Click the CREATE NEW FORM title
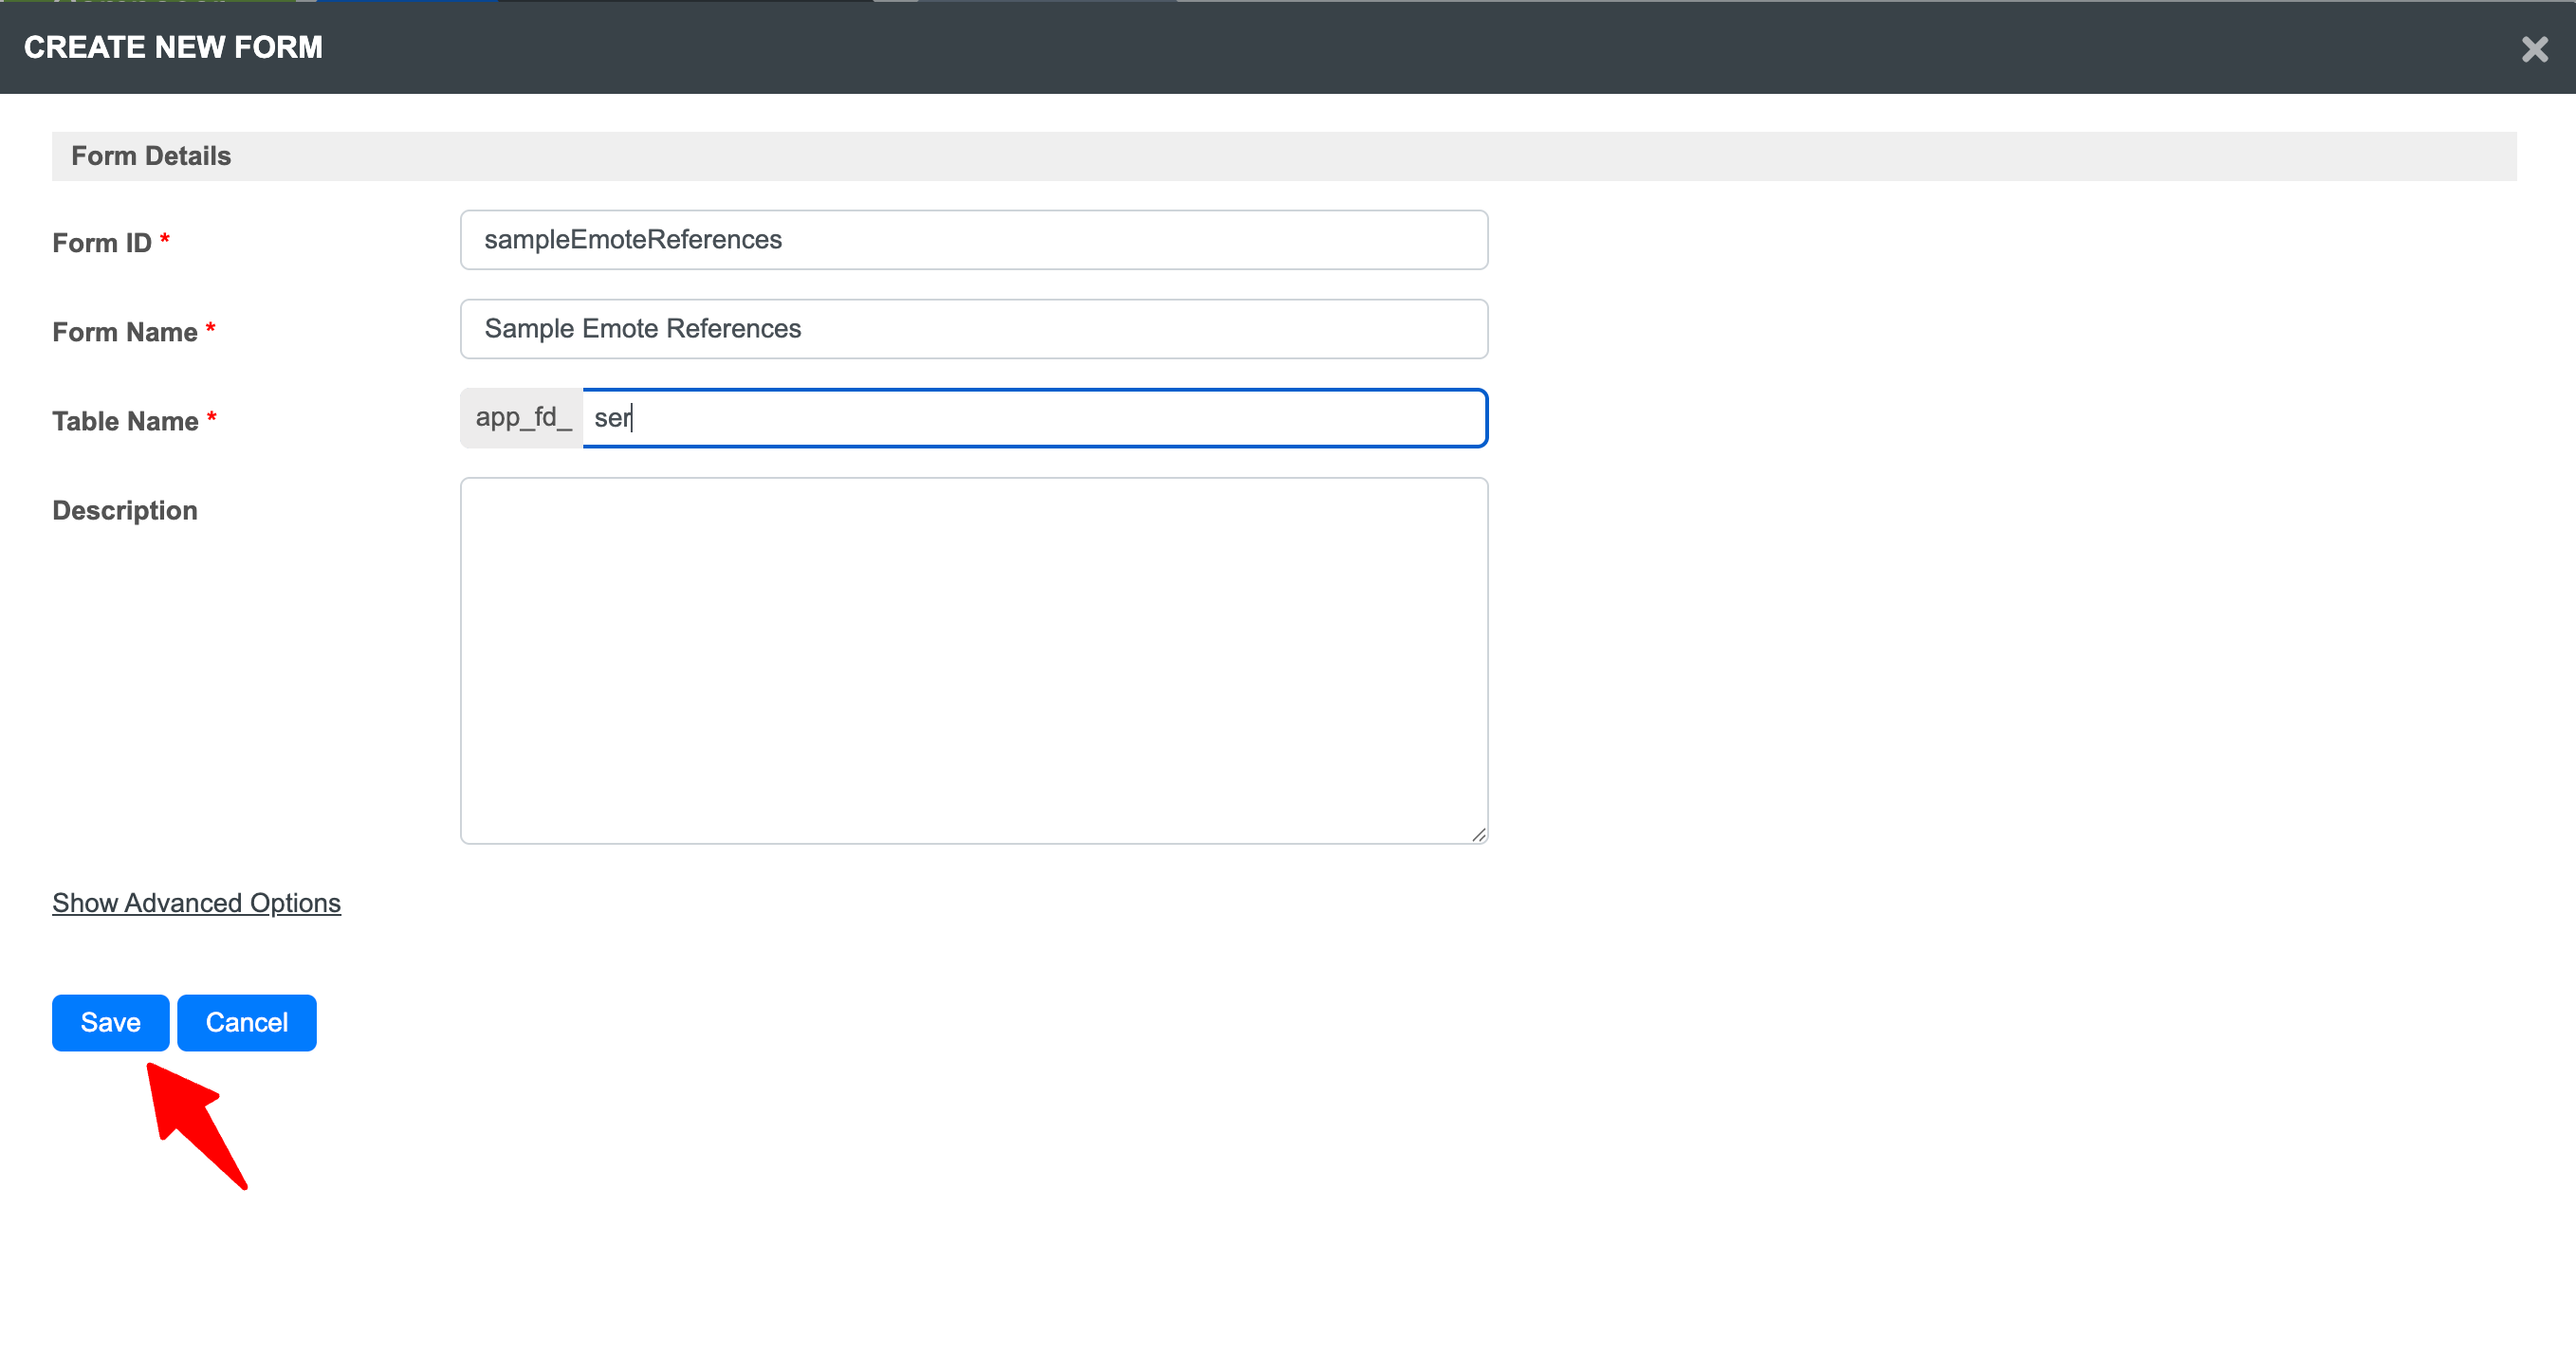 click(x=173, y=47)
